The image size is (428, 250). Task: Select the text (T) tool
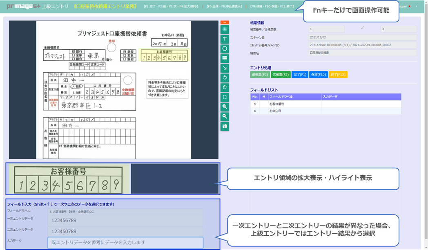coord(225,39)
